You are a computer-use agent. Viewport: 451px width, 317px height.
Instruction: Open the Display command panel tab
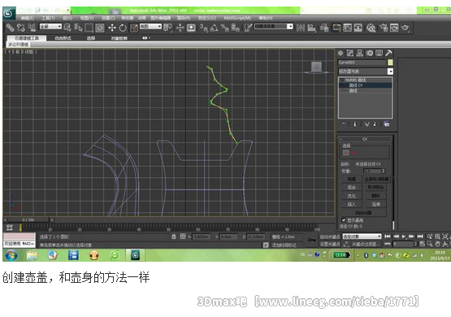coord(379,53)
